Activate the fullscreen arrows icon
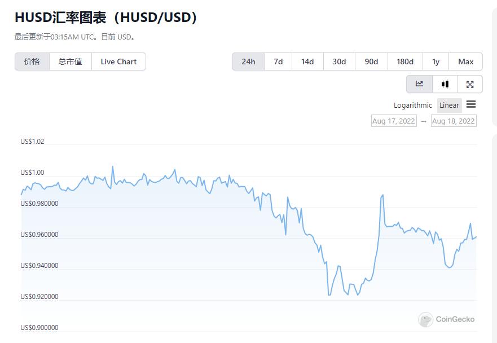 tap(469, 83)
